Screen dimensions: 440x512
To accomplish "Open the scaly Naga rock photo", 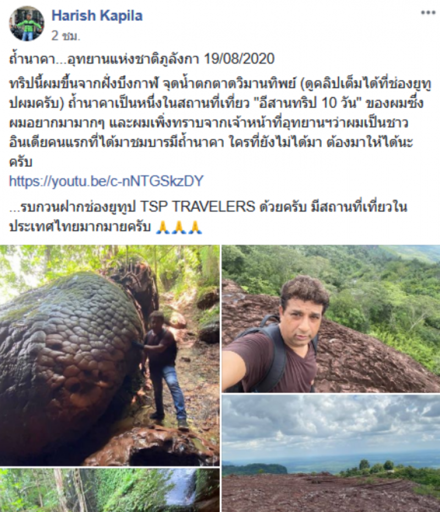I will coord(110,355).
